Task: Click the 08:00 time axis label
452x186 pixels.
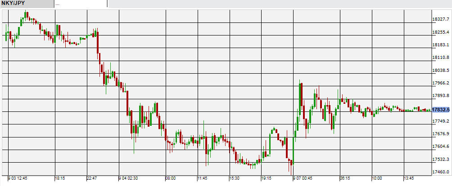Action: (x=171, y=178)
